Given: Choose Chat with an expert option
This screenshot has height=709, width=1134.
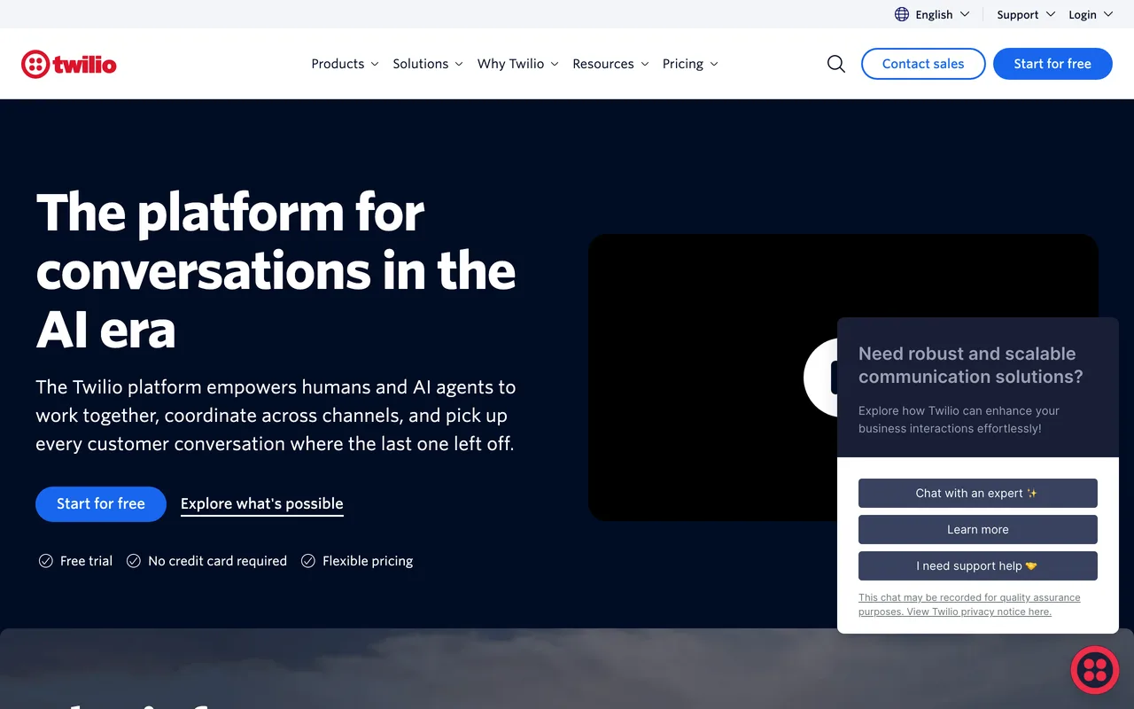Looking at the screenshot, I should (978, 493).
